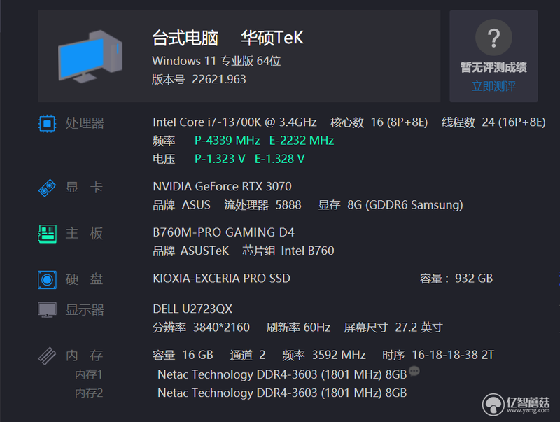Select the 硬盘 section label

84,279
